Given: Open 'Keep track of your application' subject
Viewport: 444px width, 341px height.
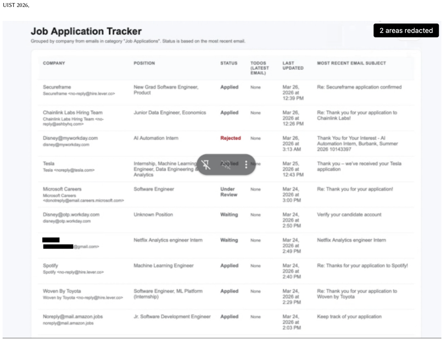Looking at the screenshot, I should pos(349,317).
